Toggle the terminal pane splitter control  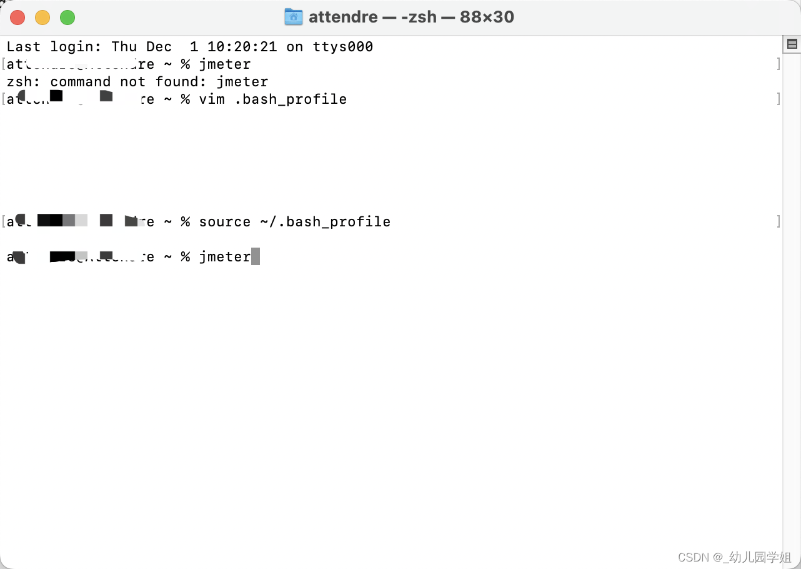[792, 44]
